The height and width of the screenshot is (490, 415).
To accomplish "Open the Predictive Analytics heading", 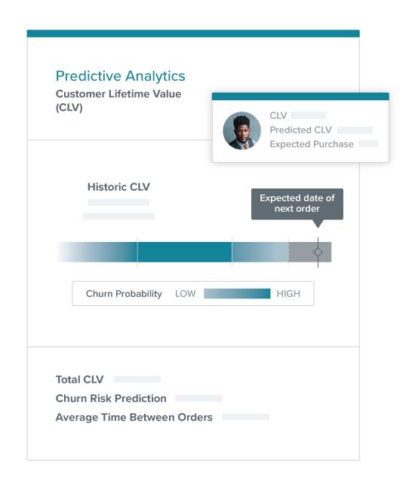I will pos(121,76).
